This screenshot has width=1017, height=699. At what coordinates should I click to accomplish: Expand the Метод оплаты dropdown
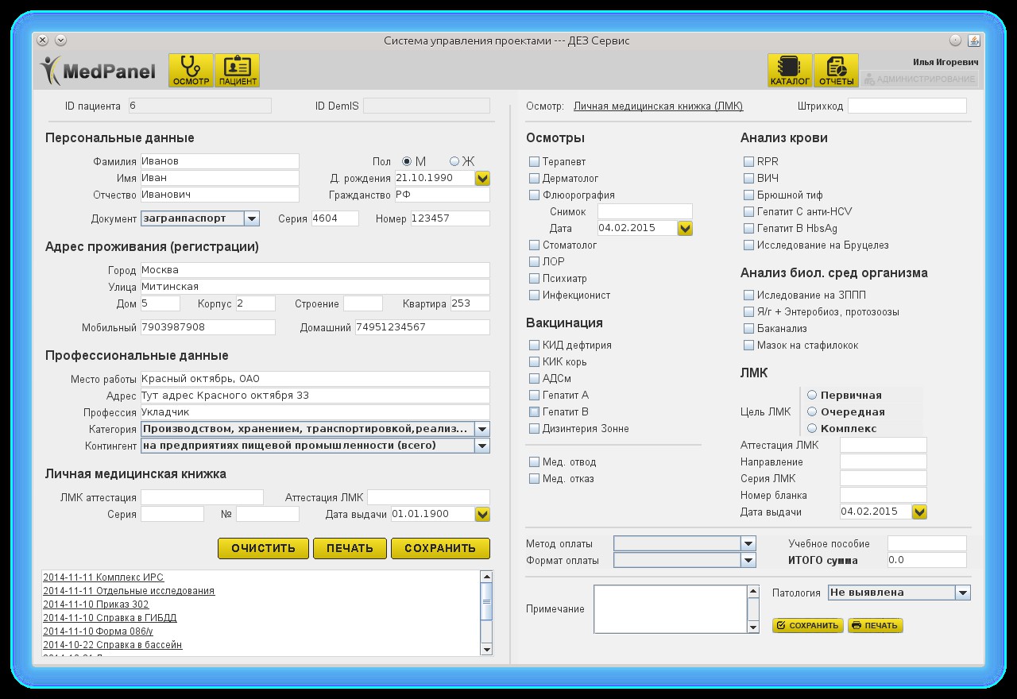[x=748, y=544]
